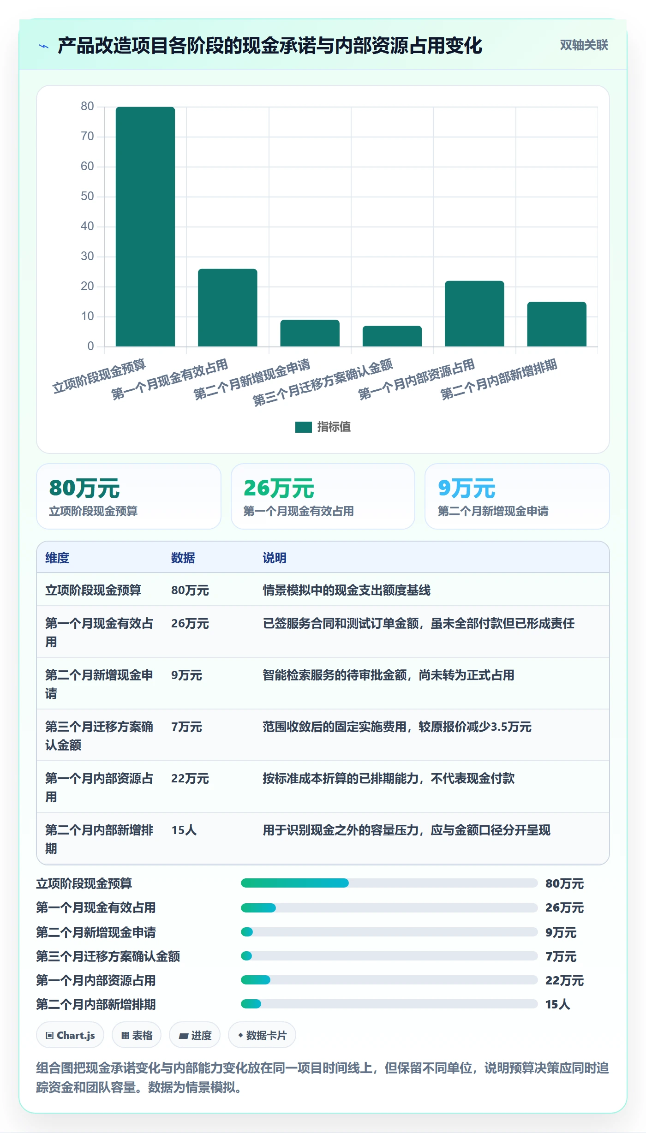Select the chart bar for 第二个月内部新增排期
The height and width of the screenshot is (1133, 646).
tap(556, 324)
